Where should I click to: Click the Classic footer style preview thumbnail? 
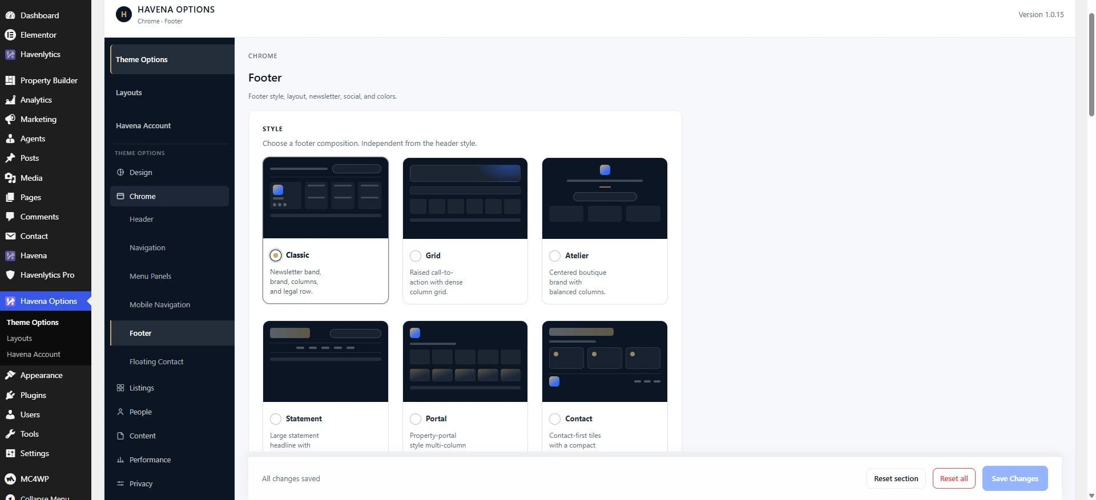tap(325, 198)
